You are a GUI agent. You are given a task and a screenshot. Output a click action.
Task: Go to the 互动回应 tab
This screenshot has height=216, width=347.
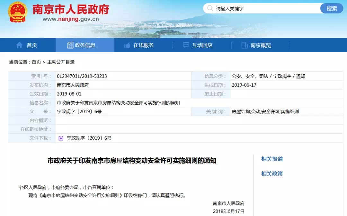pyautogui.click(x=202, y=45)
